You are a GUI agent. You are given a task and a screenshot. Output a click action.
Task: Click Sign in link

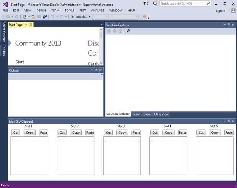tap(221, 11)
